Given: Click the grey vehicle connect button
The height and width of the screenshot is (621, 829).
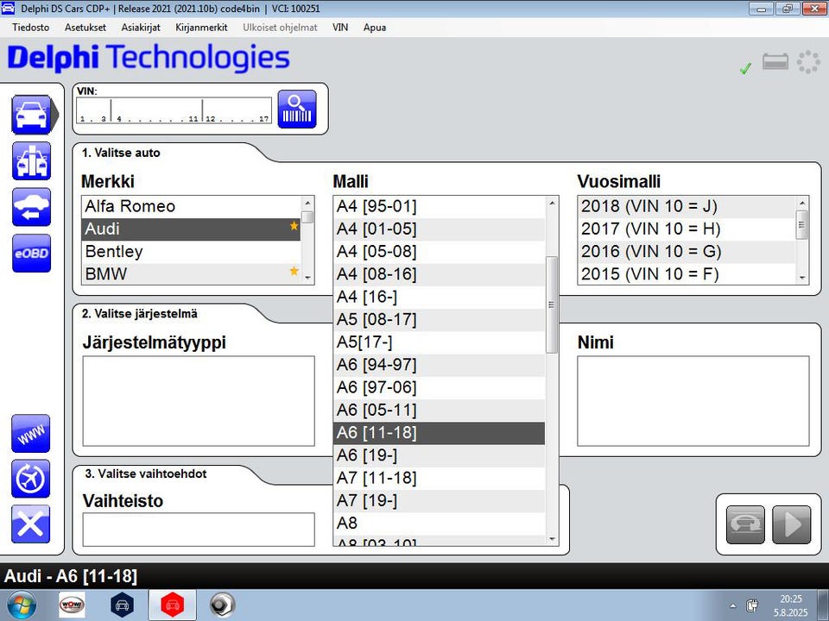Looking at the screenshot, I should [x=745, y=524].
